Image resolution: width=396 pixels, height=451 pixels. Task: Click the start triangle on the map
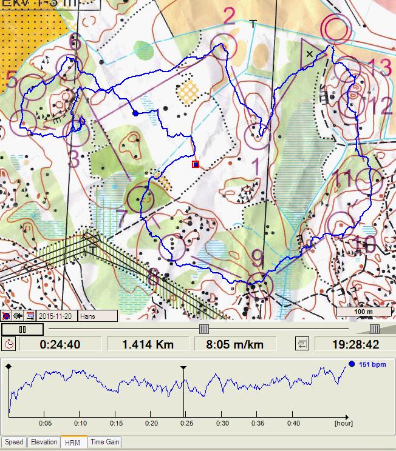tap(313, 53)
